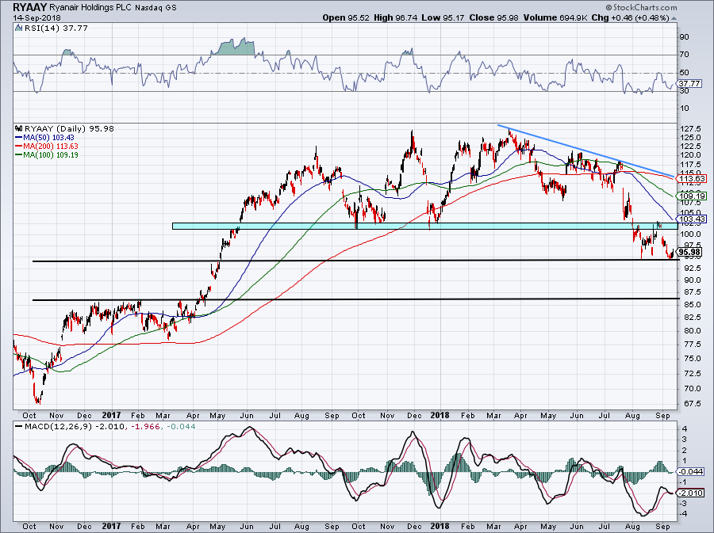This screenshot has height=533, width=714.
Task: Click the green 109.19 price tag on the right axis
Action: [691, 196]
